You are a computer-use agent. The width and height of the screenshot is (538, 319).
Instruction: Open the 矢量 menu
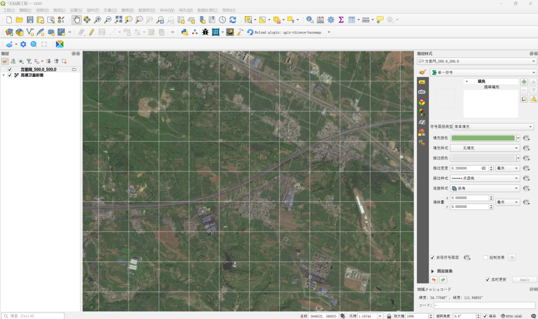pos(110,10)
